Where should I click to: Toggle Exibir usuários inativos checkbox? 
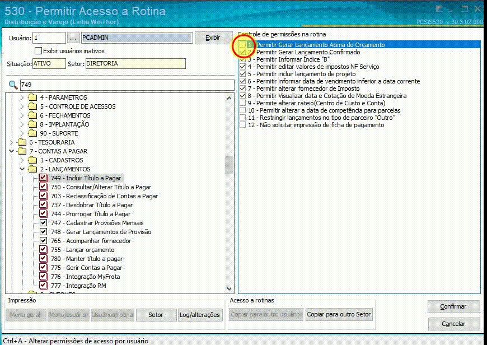pyautogui.click(x=38, y=50)
